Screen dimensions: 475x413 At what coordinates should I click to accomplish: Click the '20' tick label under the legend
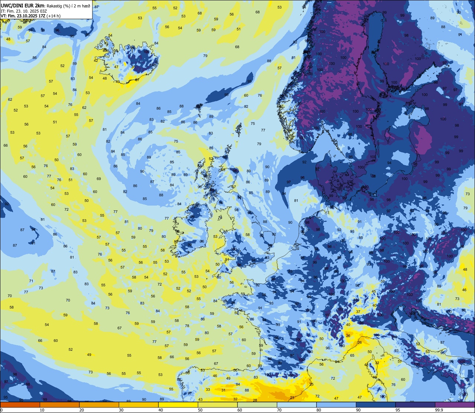point(82,410)
